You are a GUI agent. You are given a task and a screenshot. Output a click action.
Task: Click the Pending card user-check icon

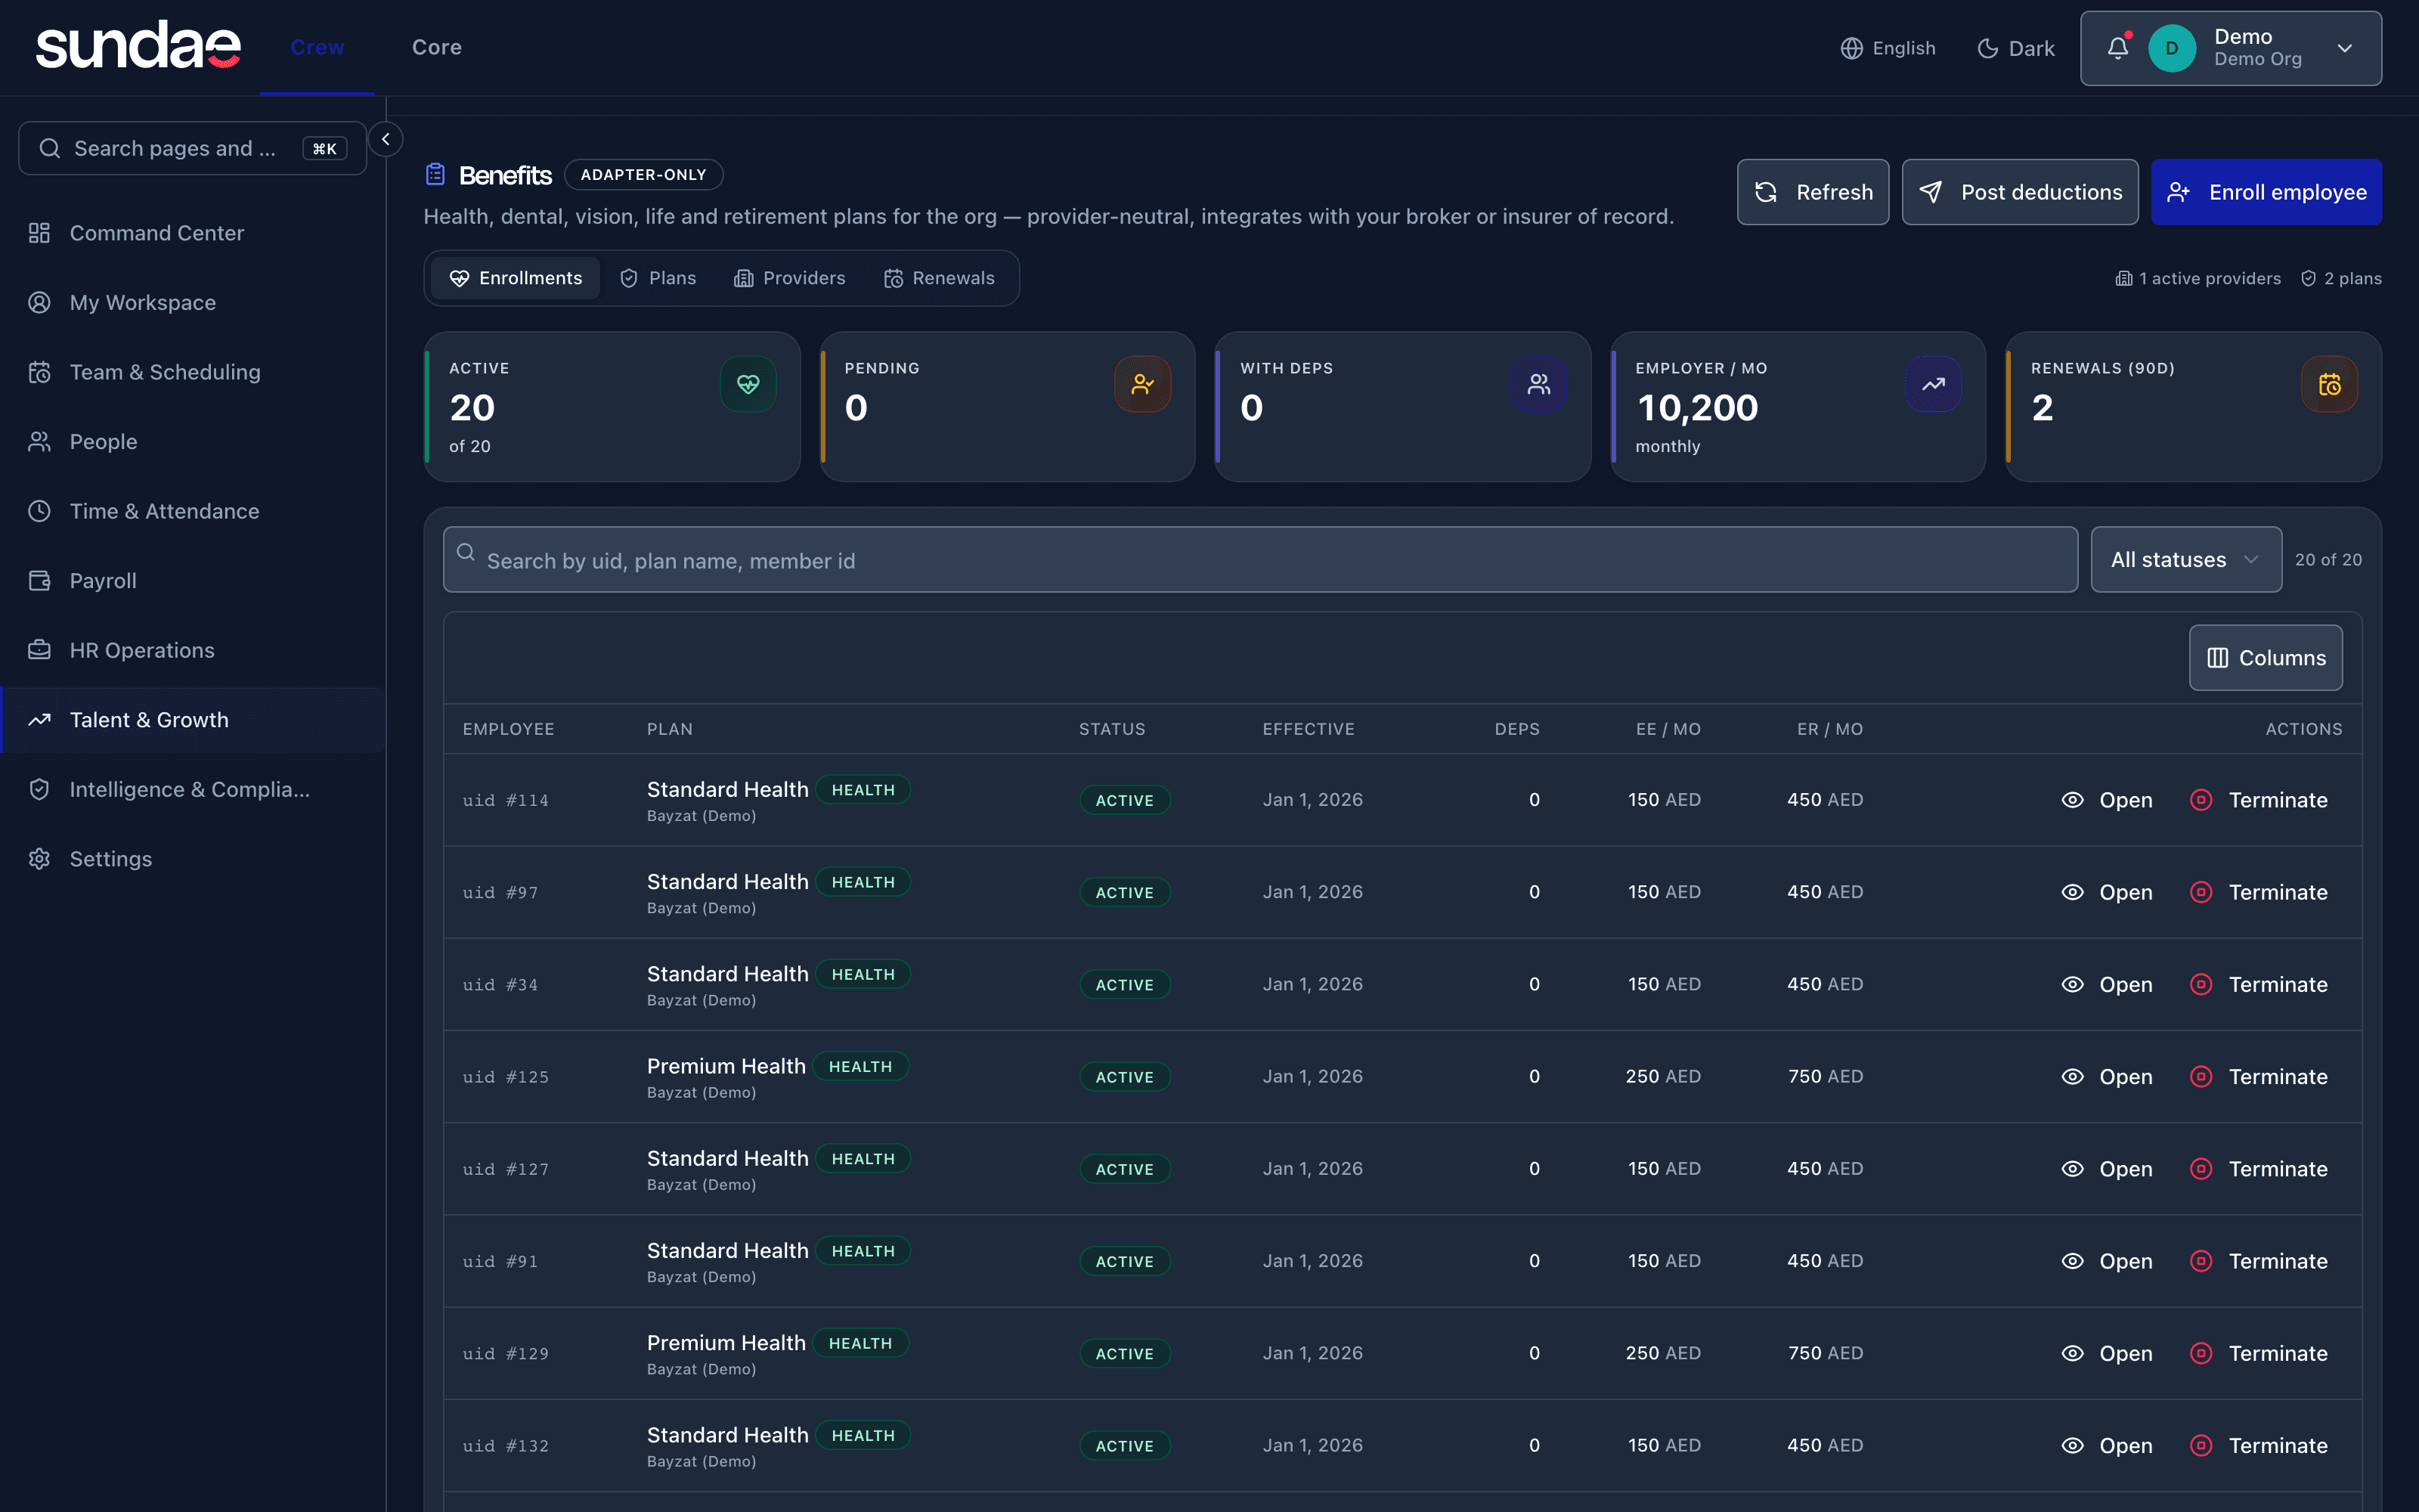1142,384
